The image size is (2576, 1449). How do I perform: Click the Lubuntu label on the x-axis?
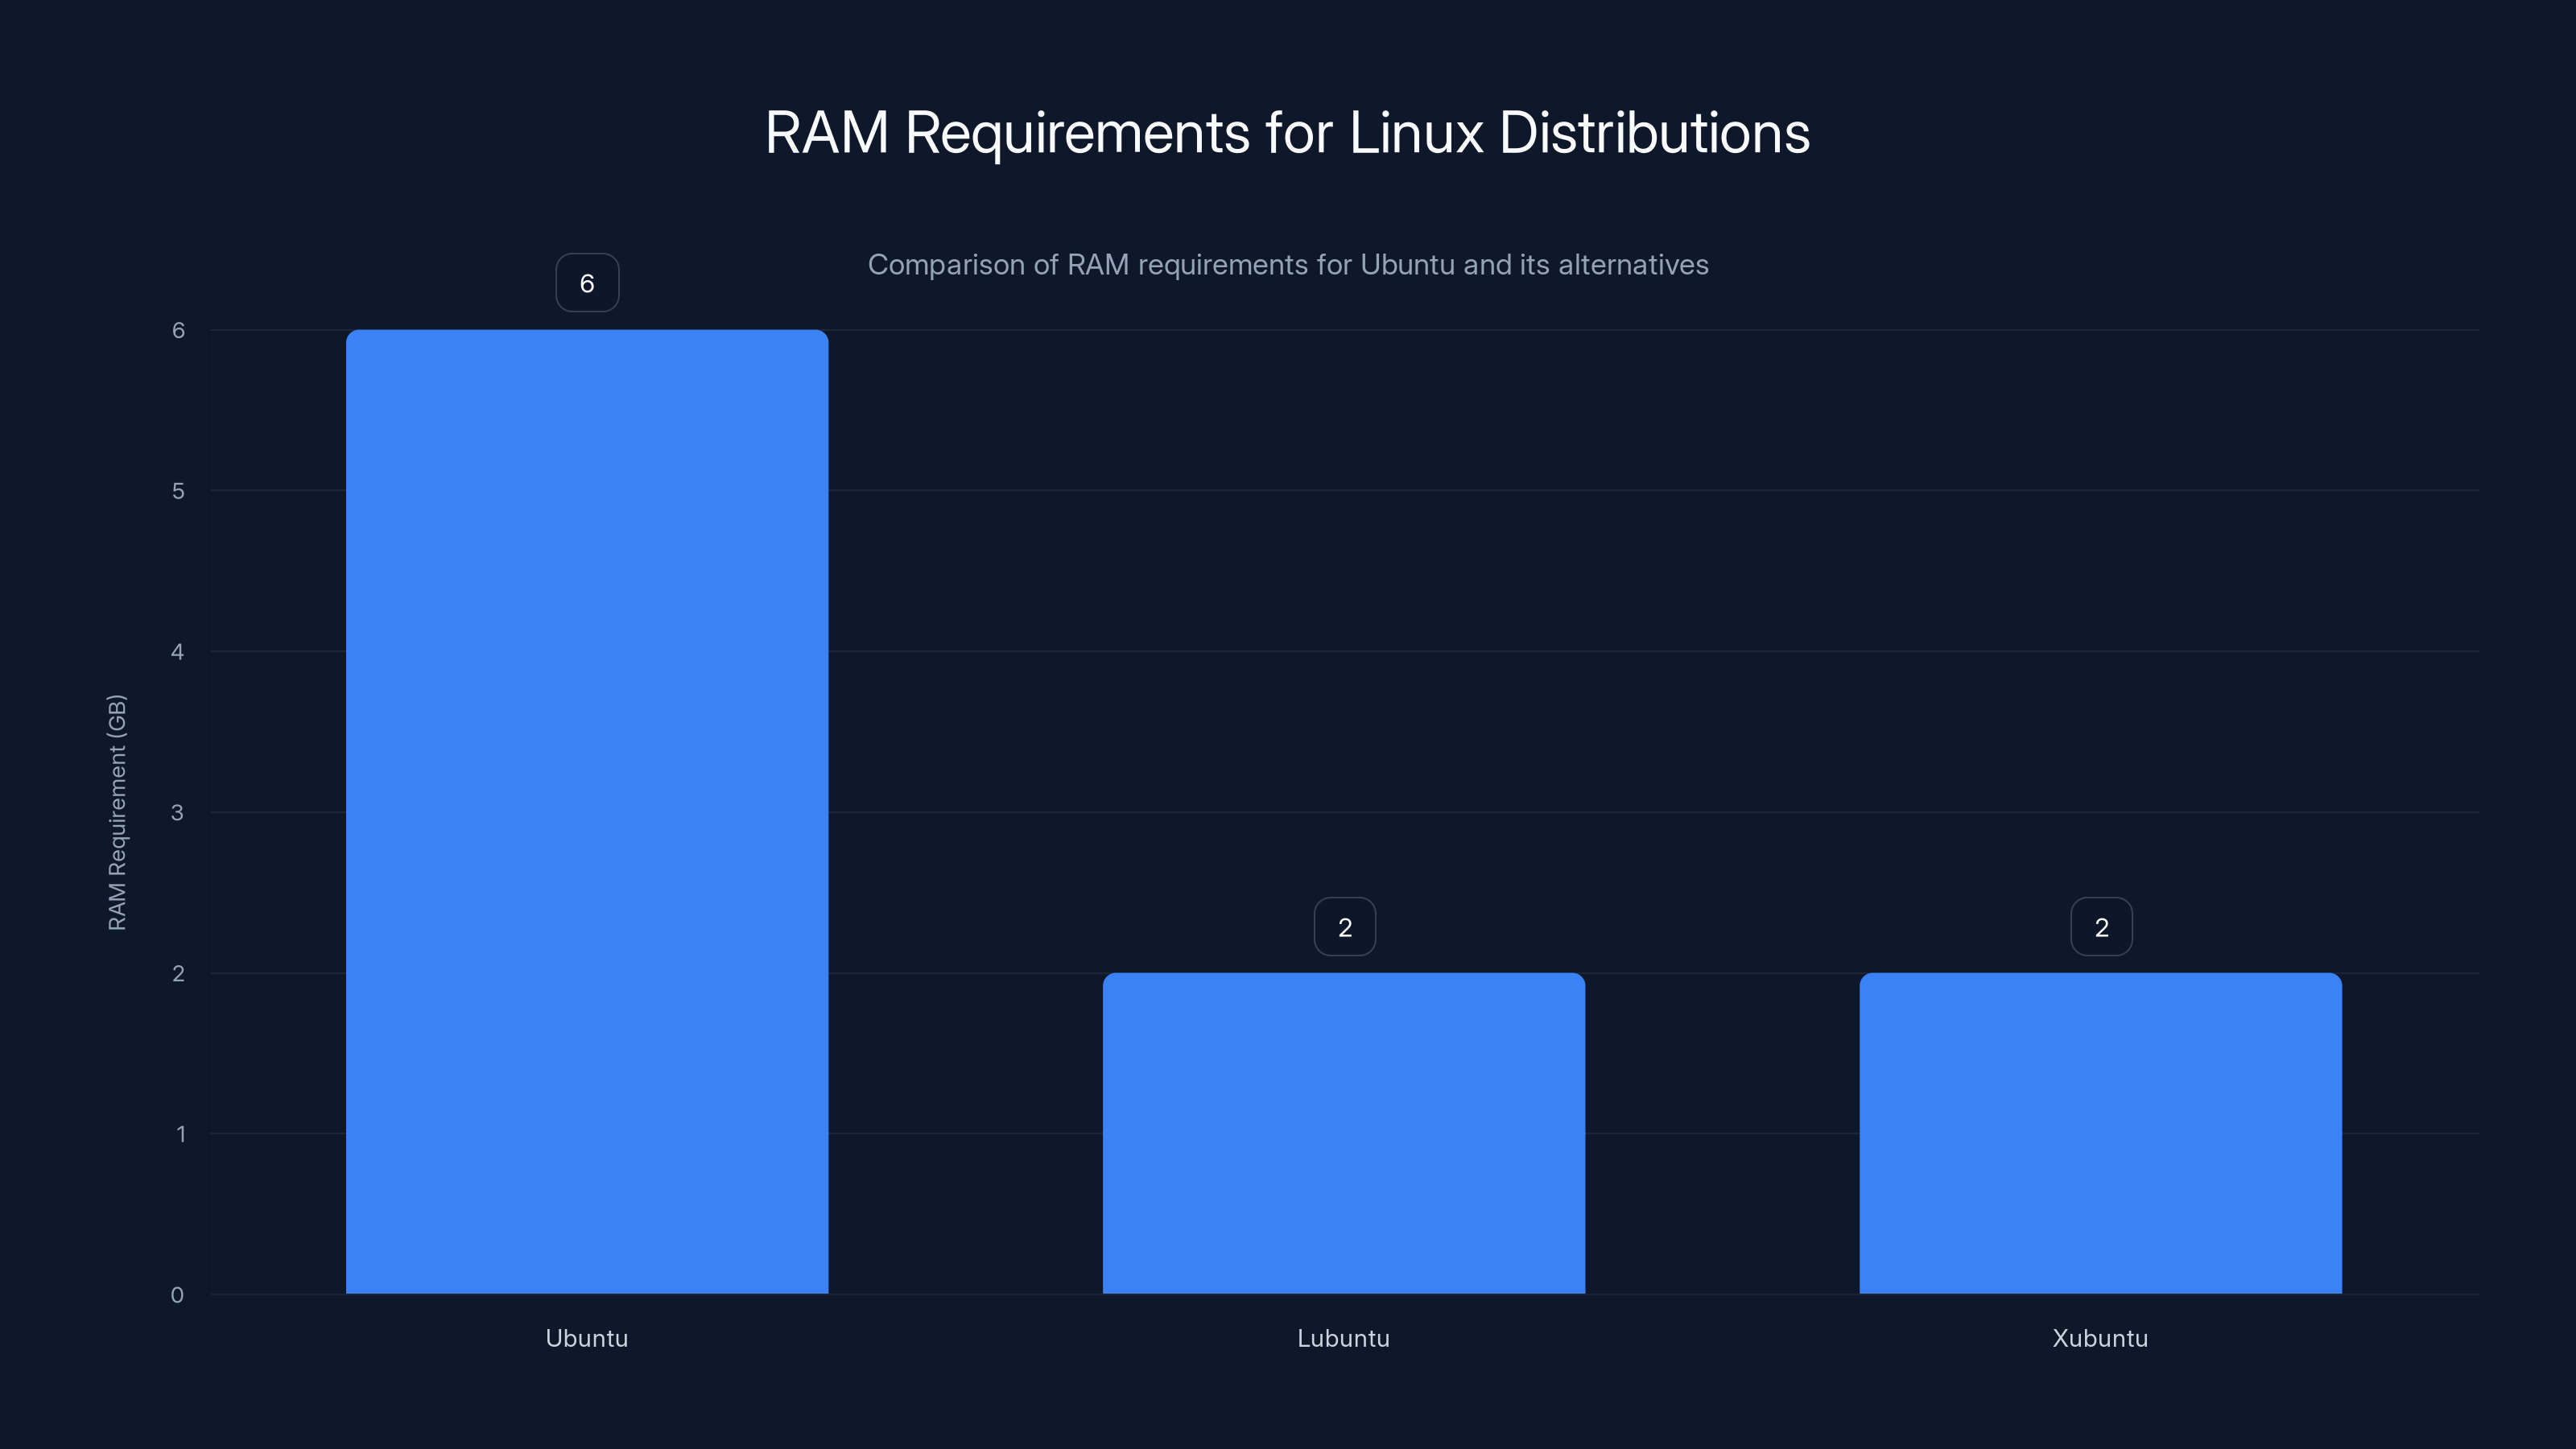(x=1344, y=1338)
